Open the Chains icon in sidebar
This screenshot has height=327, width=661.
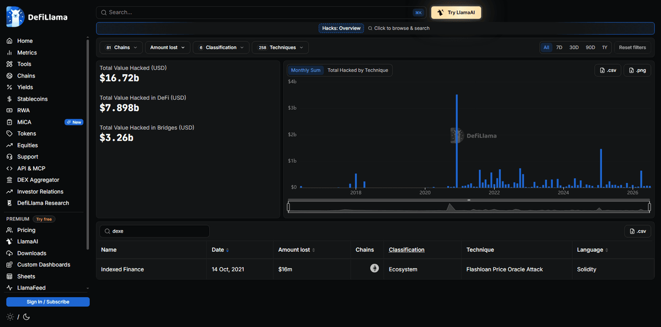pos(9,76)
